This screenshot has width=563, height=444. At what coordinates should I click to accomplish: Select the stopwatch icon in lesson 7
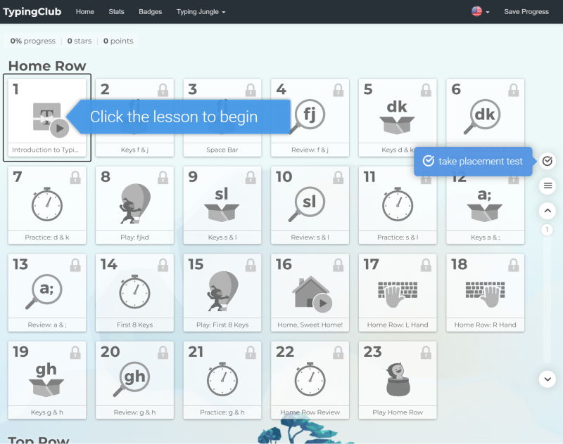point(47,204)
